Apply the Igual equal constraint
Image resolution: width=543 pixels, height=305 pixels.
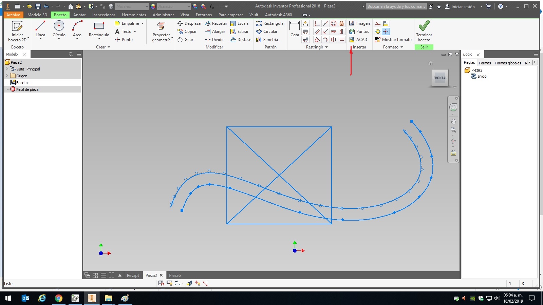(x=342, y=40)
